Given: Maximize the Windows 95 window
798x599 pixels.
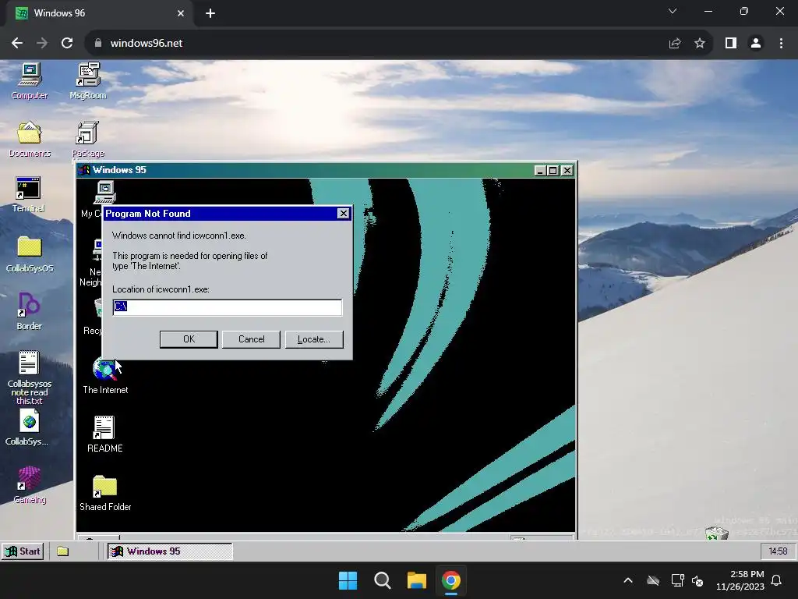Looking at the screenshot, I should click(x=553, y=171).
